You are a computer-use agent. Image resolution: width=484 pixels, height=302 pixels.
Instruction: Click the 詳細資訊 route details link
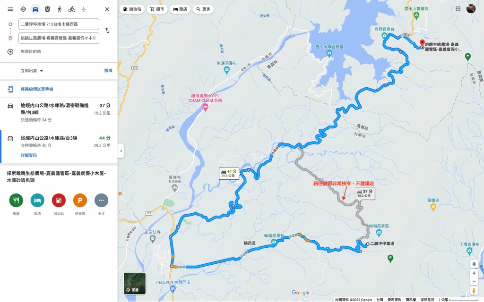(29, 155)
